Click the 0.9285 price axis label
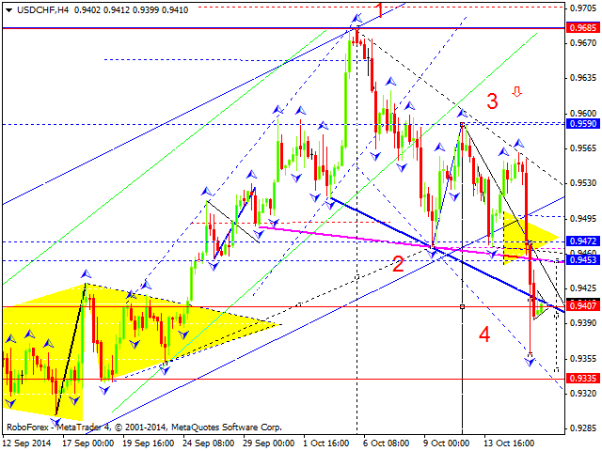Viewport: 602px width, 451px height. pyautogui.click(x=583, y=428)
